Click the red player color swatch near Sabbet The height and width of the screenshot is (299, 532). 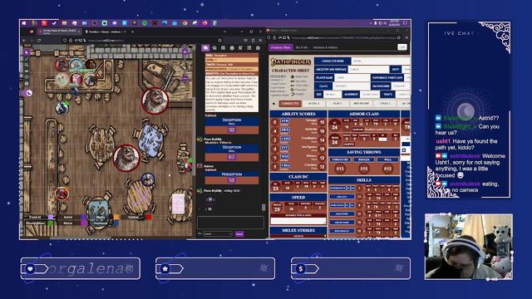coord(149,217)
